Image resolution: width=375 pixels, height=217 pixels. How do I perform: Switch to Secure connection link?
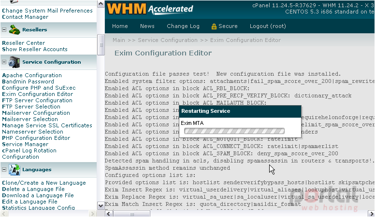click(228, 26)
